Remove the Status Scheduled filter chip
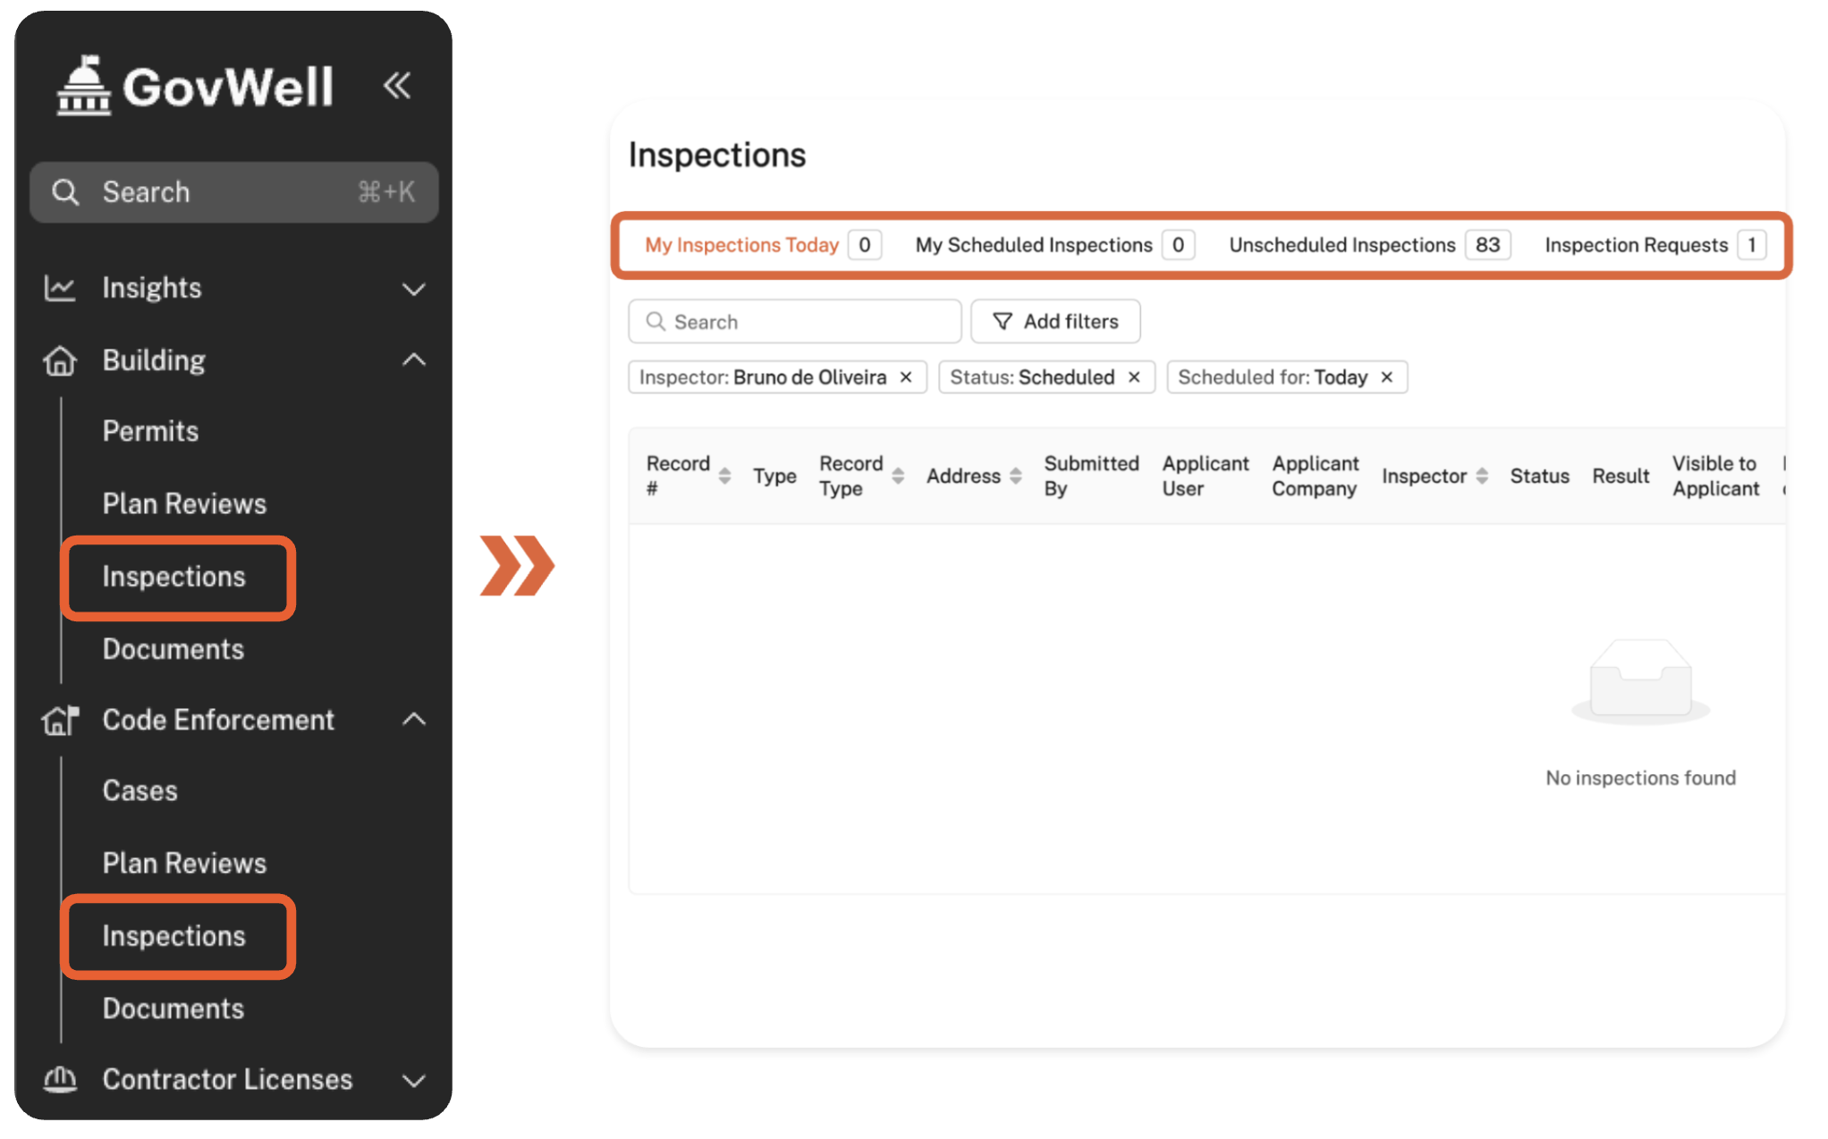The width and height of the screenshot is (1828, 1139). point(1134,377)
